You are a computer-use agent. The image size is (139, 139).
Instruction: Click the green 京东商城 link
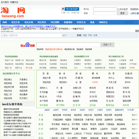pyautogui.click(x=44, y=105)
